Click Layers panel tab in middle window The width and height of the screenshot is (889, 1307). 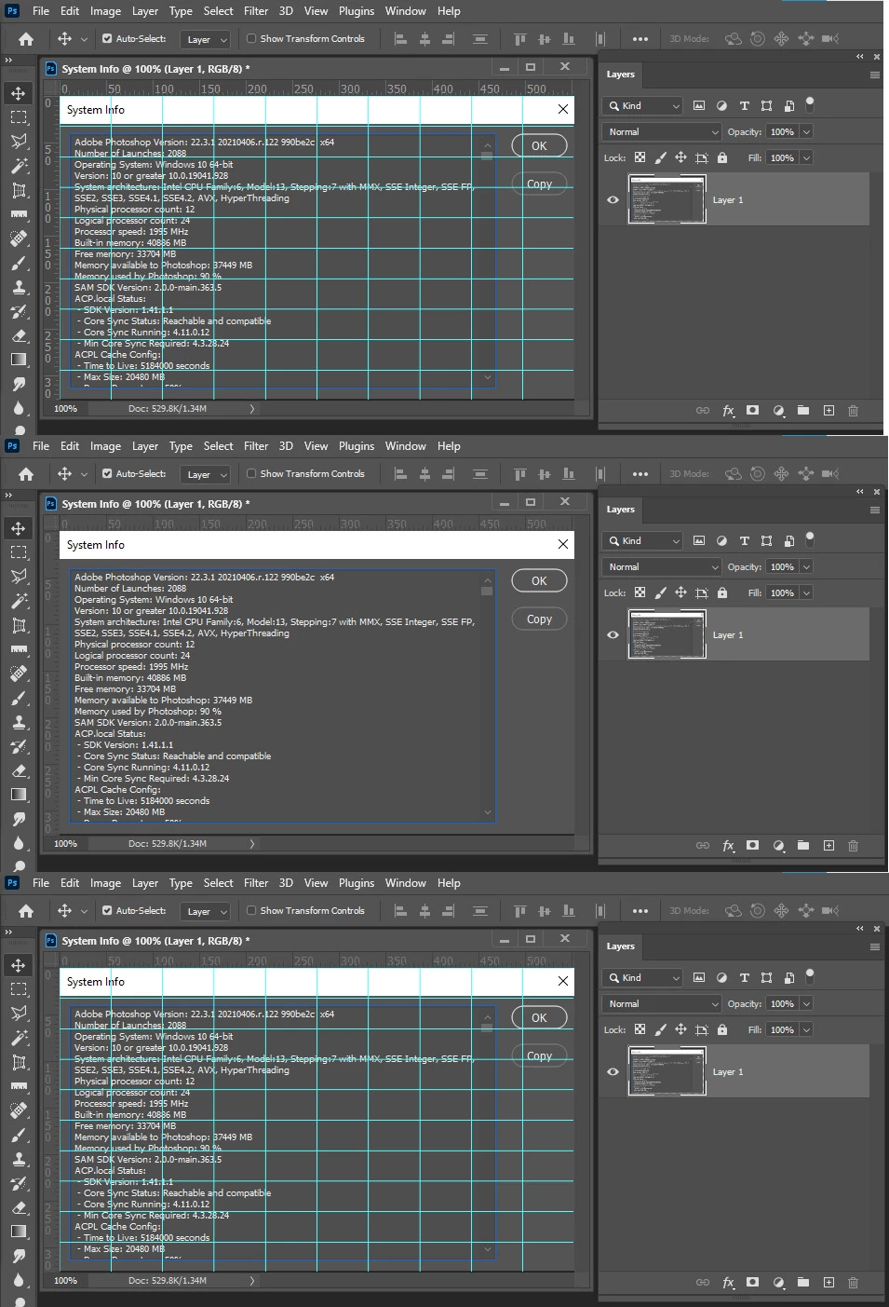click(x=621, y=510)
